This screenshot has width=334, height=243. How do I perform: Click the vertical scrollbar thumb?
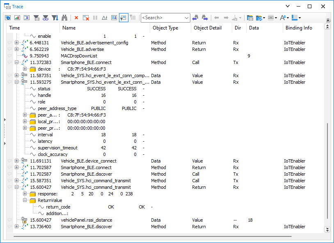click(x=327, y=170)
